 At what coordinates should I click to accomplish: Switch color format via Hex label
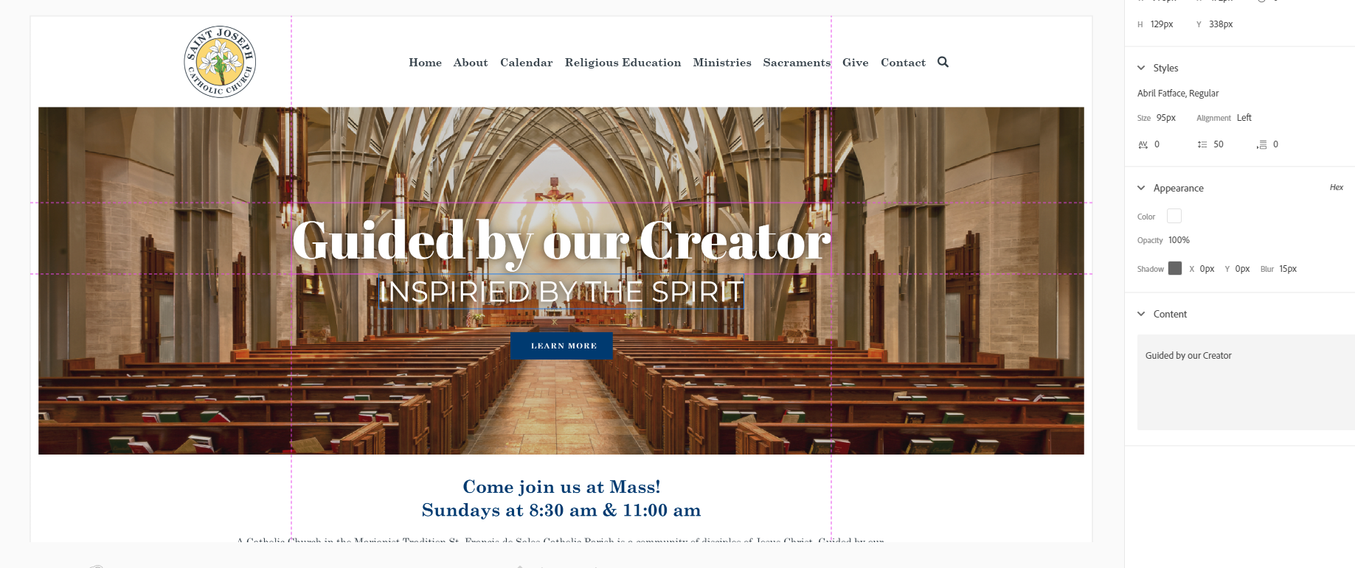(x=1336, y=188)
